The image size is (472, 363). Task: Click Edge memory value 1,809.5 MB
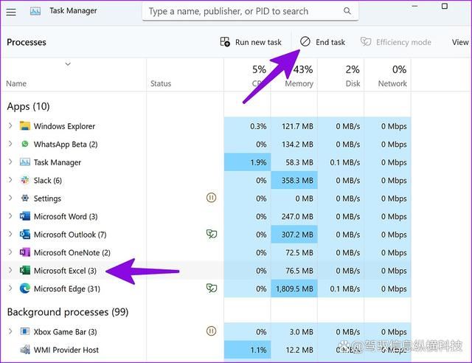pos(294,289)
